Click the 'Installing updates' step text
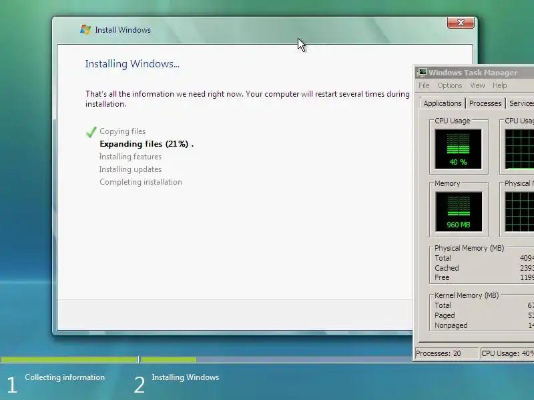The image size is (534, 400). [130, 169]
